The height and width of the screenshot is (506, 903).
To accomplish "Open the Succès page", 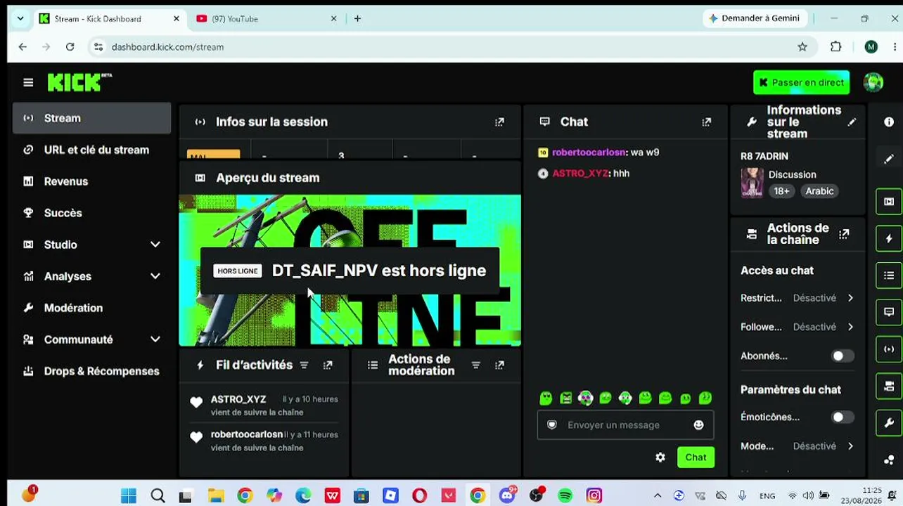I will coord(91,213).
